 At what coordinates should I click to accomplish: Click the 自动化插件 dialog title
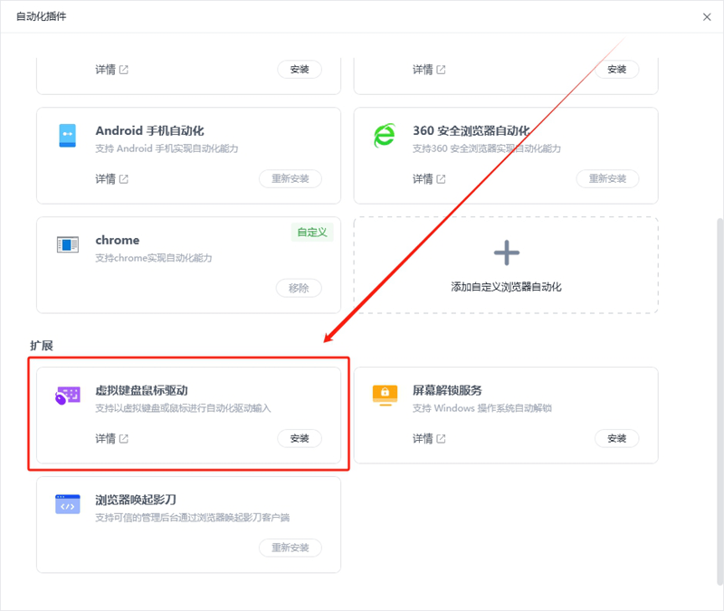41,16
